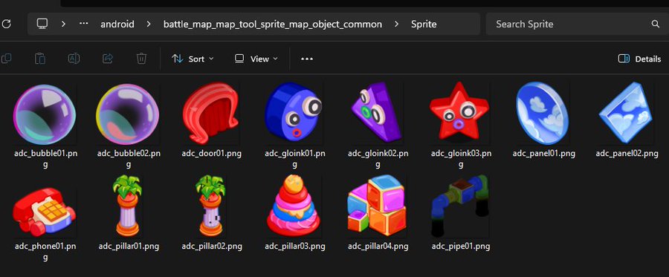Select the red adc_door01.png thumbnail
This screenshot has height=277, width=669.
[211, 114]
